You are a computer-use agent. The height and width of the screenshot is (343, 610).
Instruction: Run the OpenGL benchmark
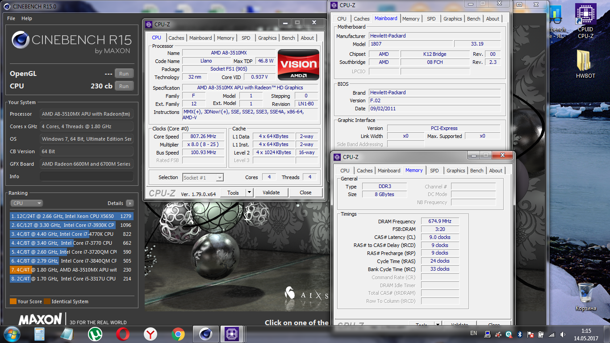coord(124,74)
